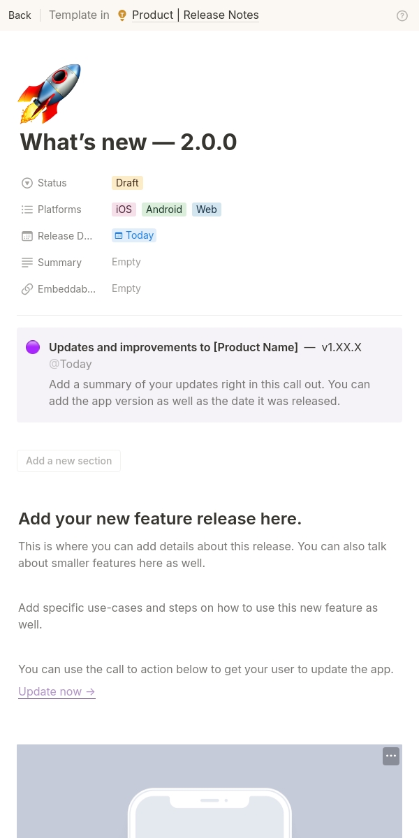Image resolution: width=419 pixels, height=838 pixels.
Task: Select the iOS platform tag
Action: (x=124, y=209)
